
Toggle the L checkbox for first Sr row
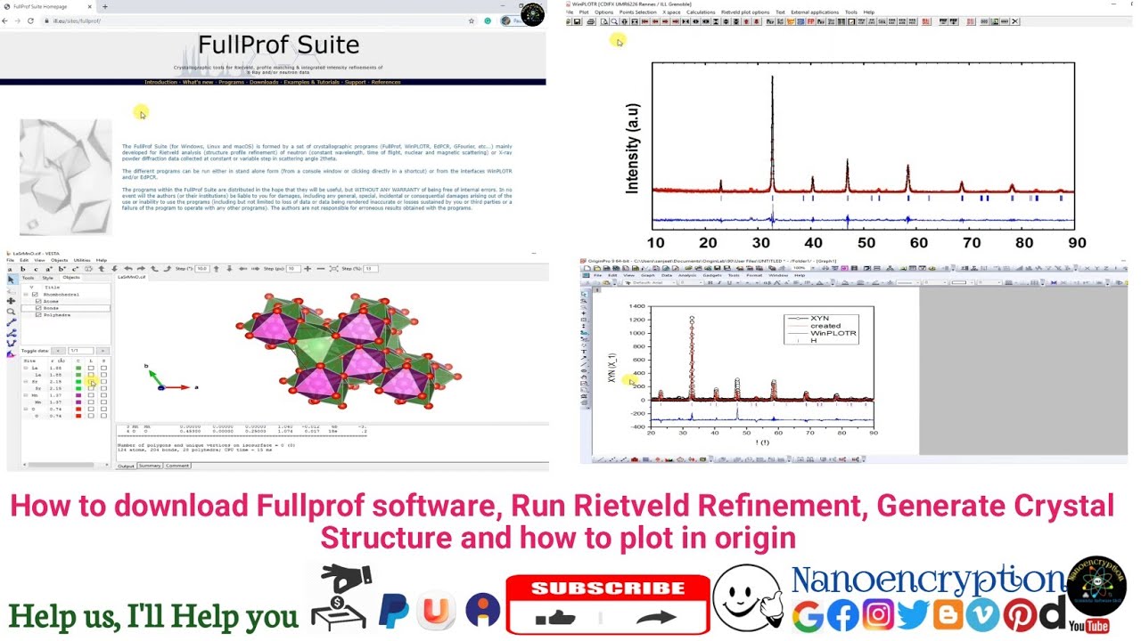coord(91,382)
